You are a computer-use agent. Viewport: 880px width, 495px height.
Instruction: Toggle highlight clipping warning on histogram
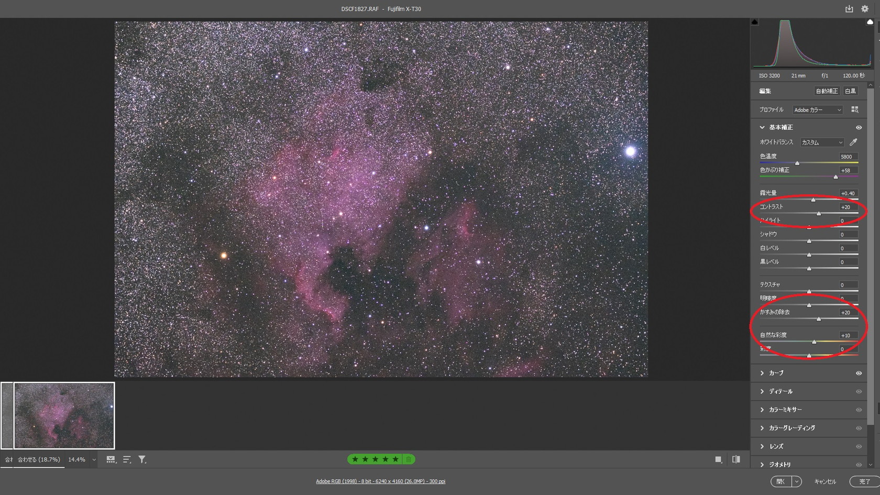tap(870, 22)
